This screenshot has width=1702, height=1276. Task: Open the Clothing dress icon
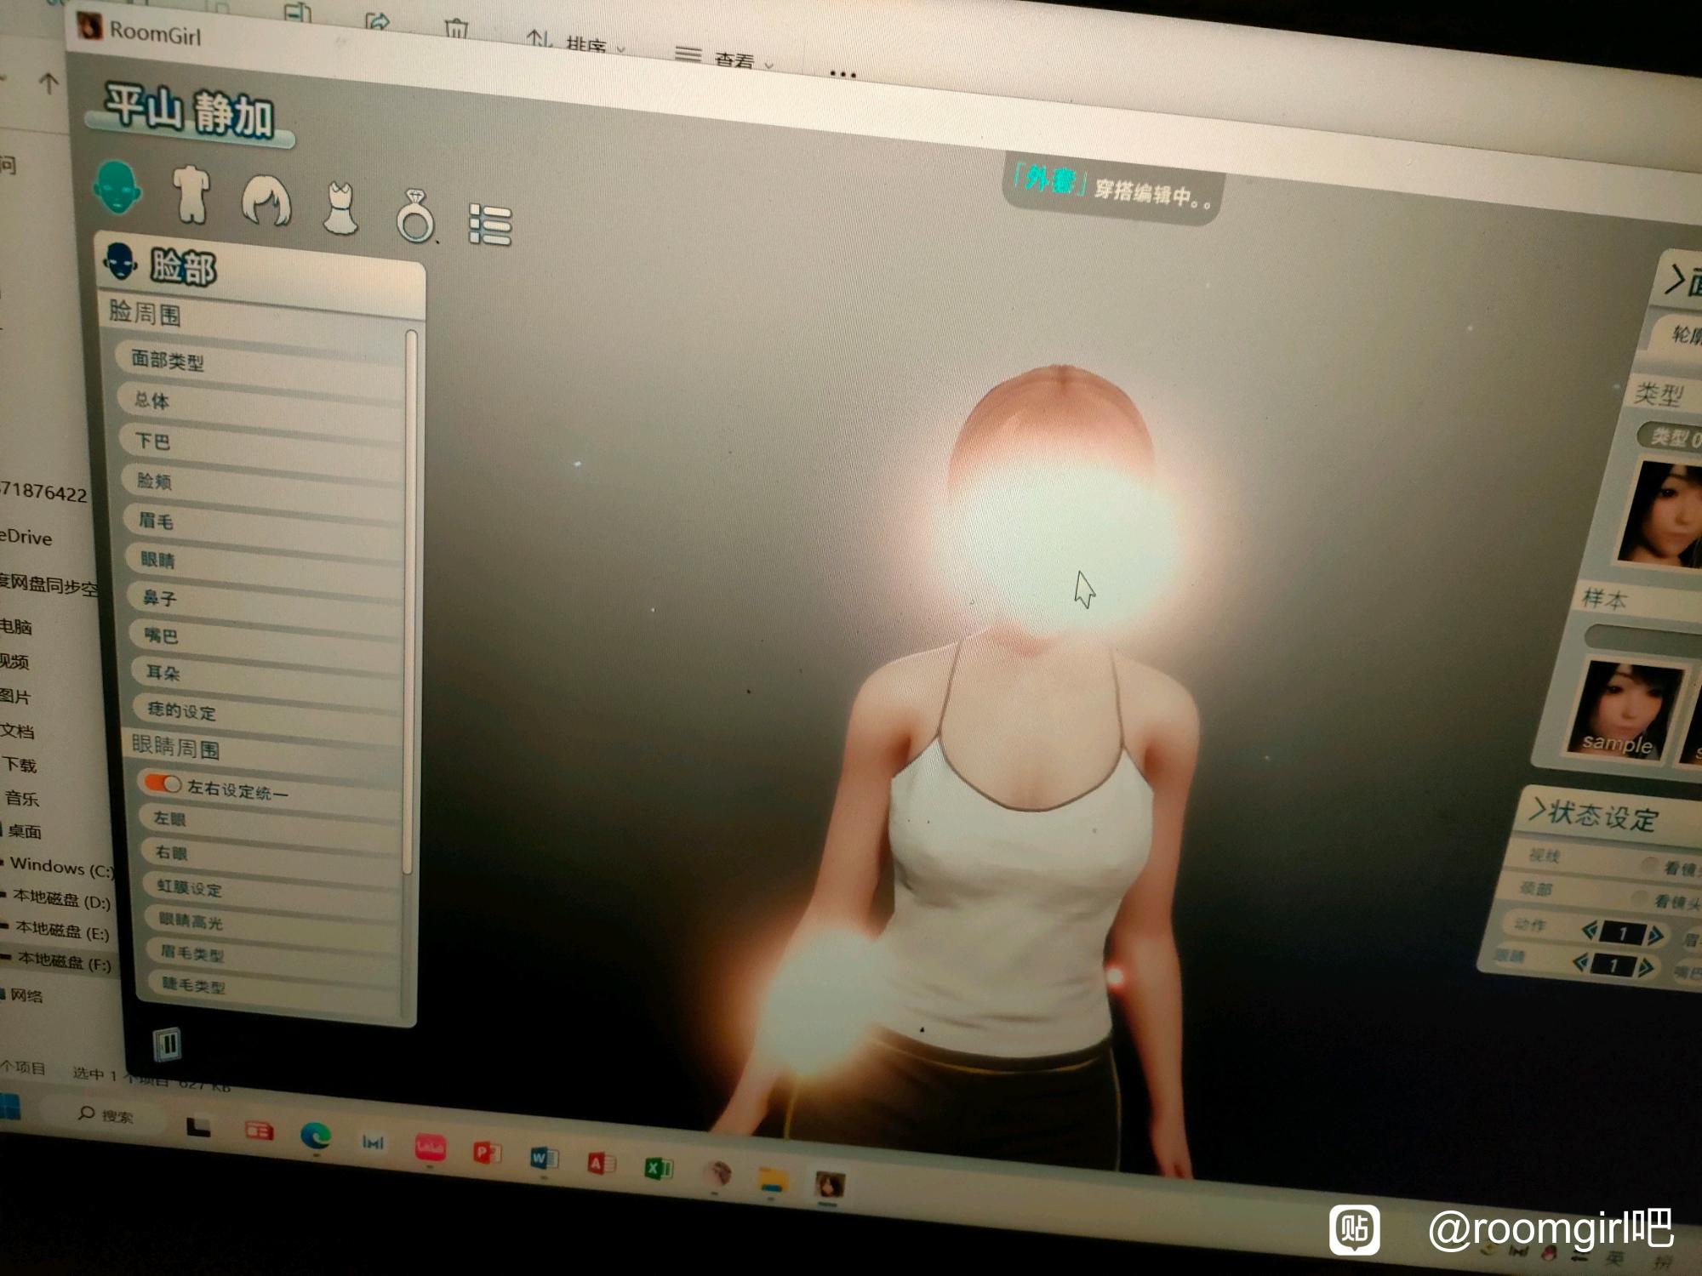click(340, 208)
